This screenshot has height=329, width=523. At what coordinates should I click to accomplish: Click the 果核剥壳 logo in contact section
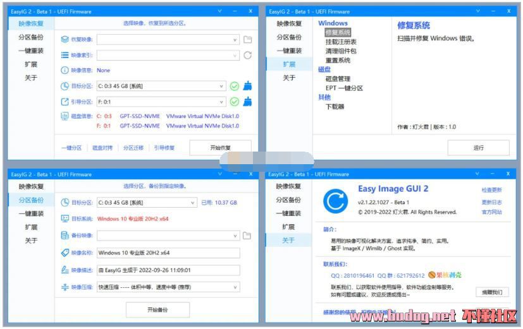pos(445,275)
